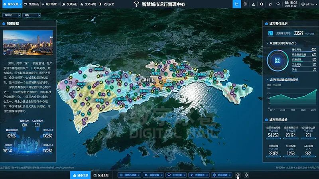Click the warning triangle alert icon
Image resolution: width=319 pixels, height=179 pixels.
[x=254, y=4]
